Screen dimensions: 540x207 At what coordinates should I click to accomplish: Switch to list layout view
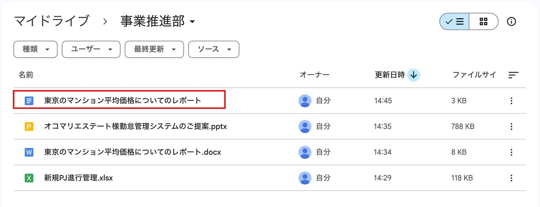click(454, 22)
